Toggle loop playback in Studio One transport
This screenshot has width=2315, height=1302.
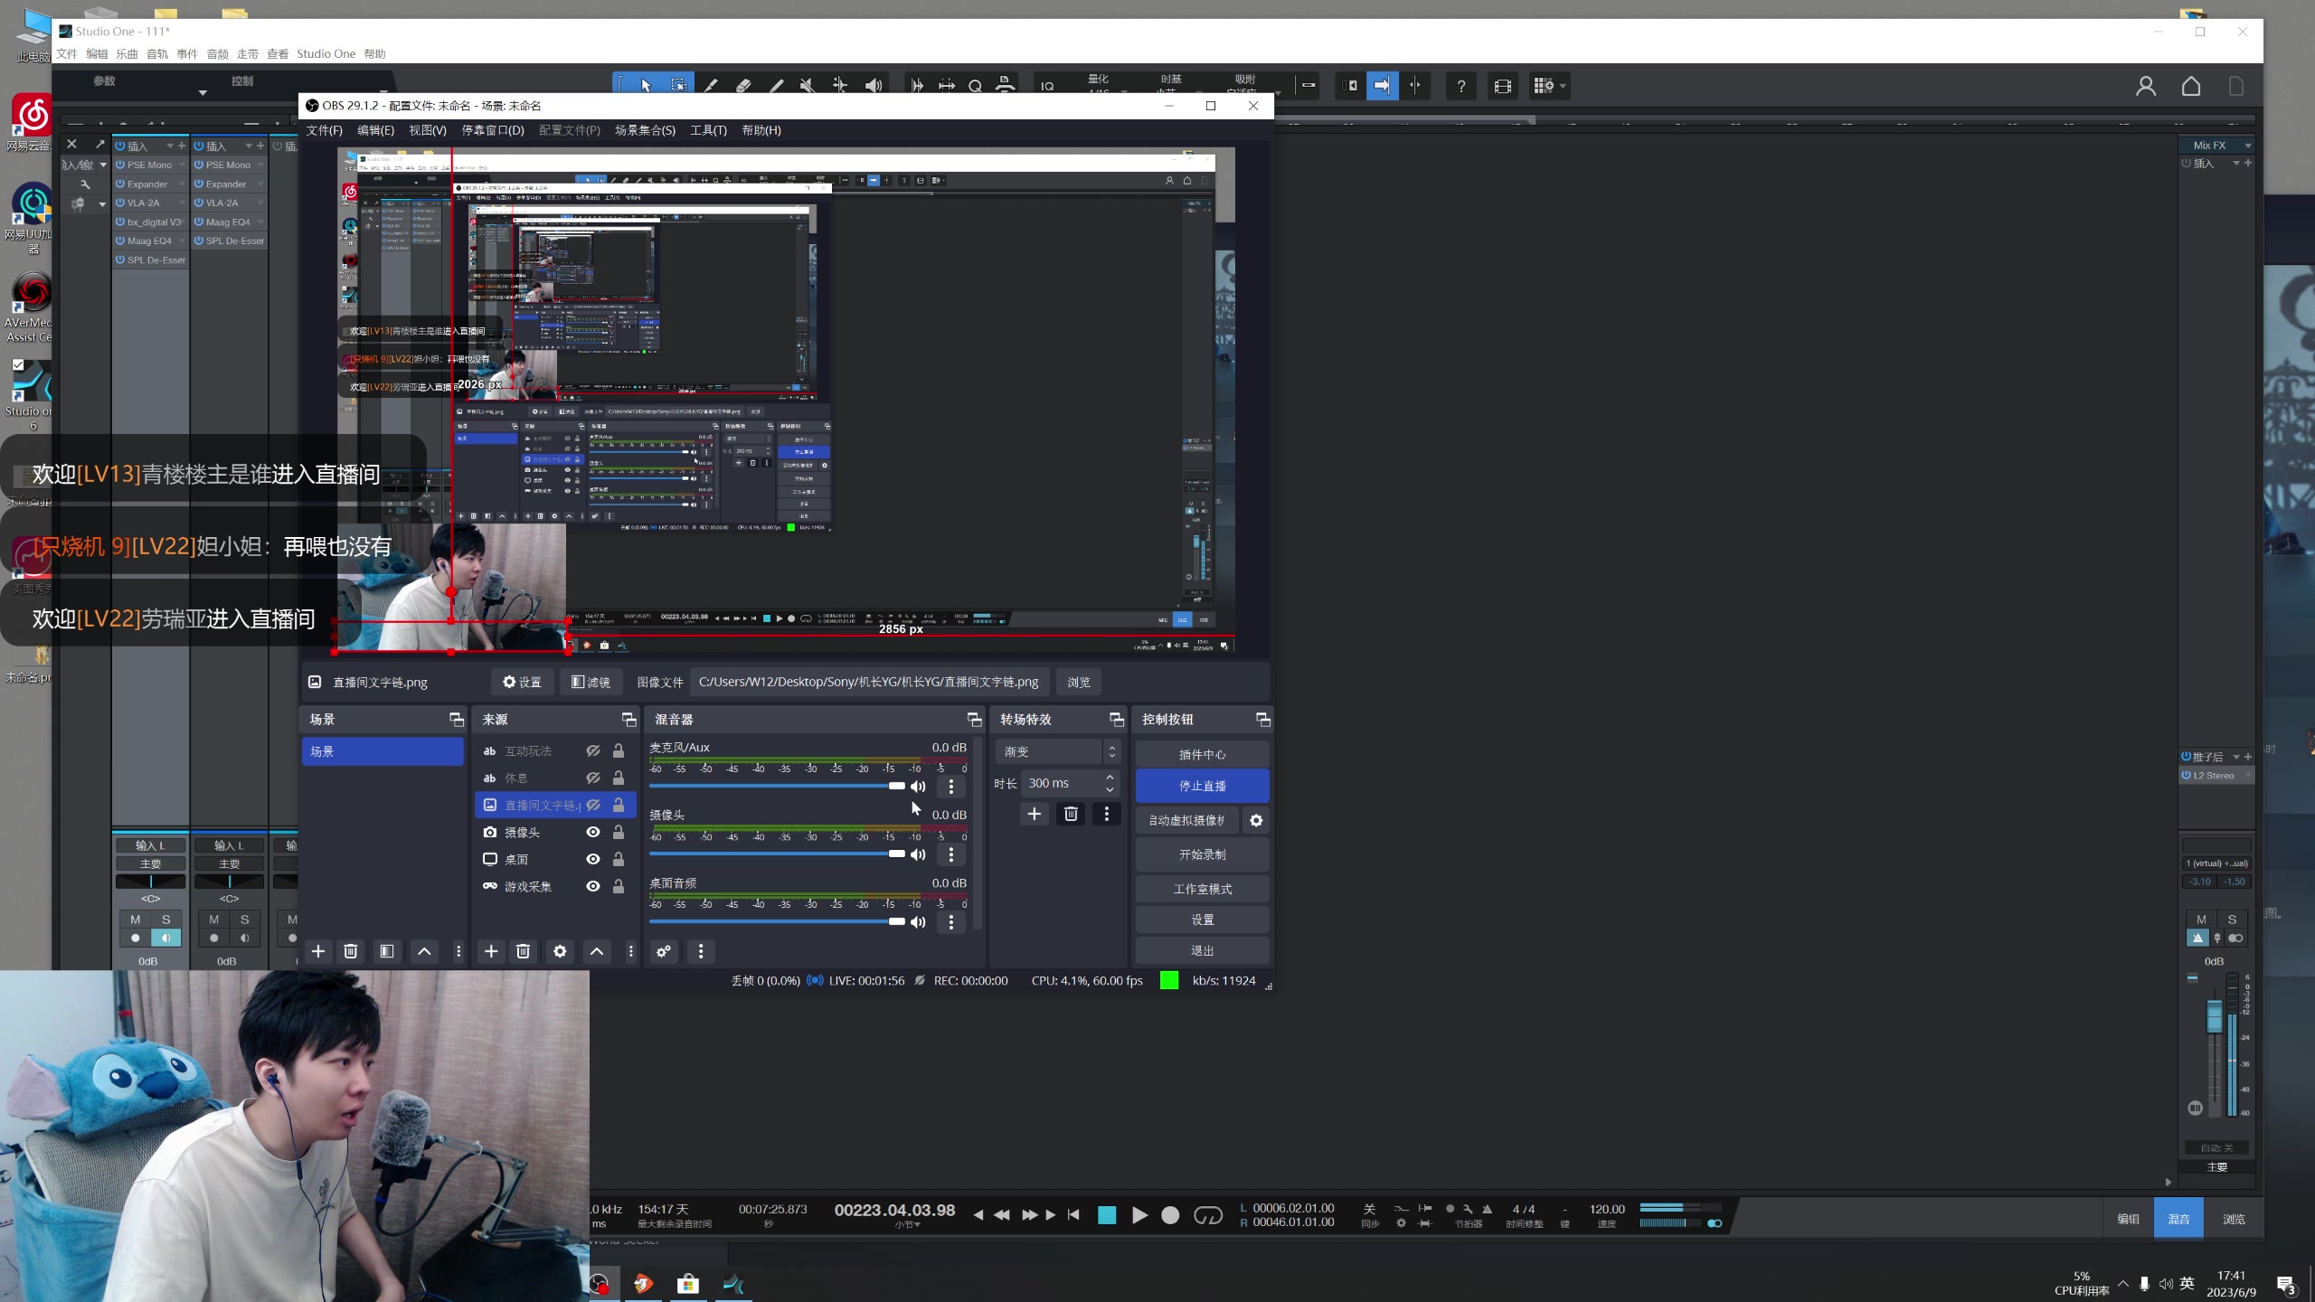click(x=1207, y=1215)
